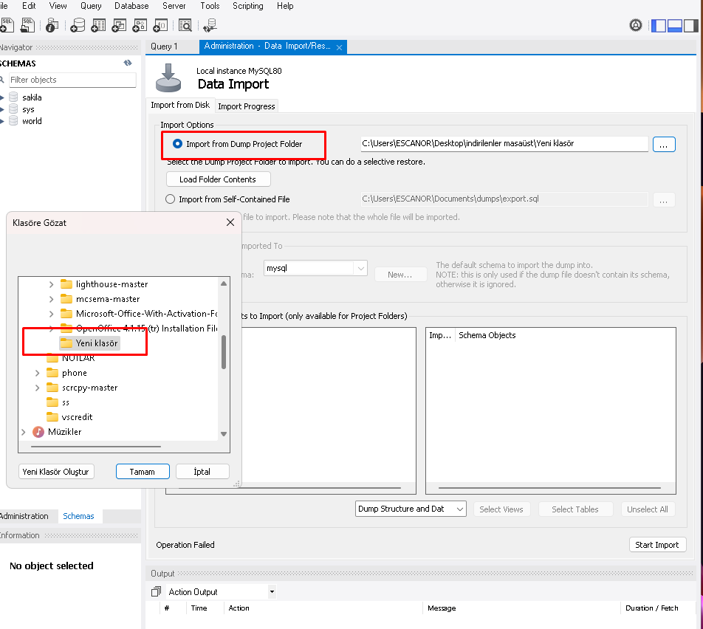The height and width of the screenshot is (629, 703).
Task: Select Import from Self-Contained File
Action: tap(171, 199)
